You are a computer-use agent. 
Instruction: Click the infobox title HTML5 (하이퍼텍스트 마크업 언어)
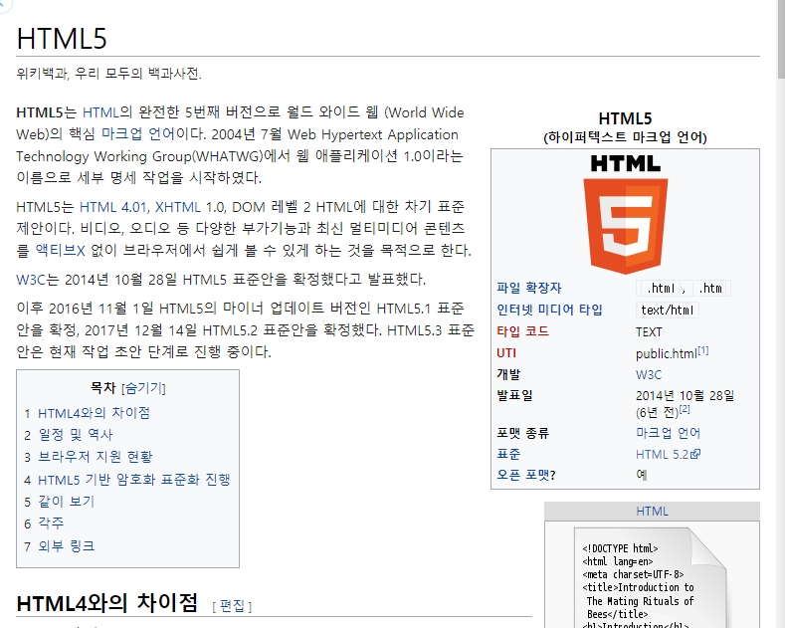625,127
